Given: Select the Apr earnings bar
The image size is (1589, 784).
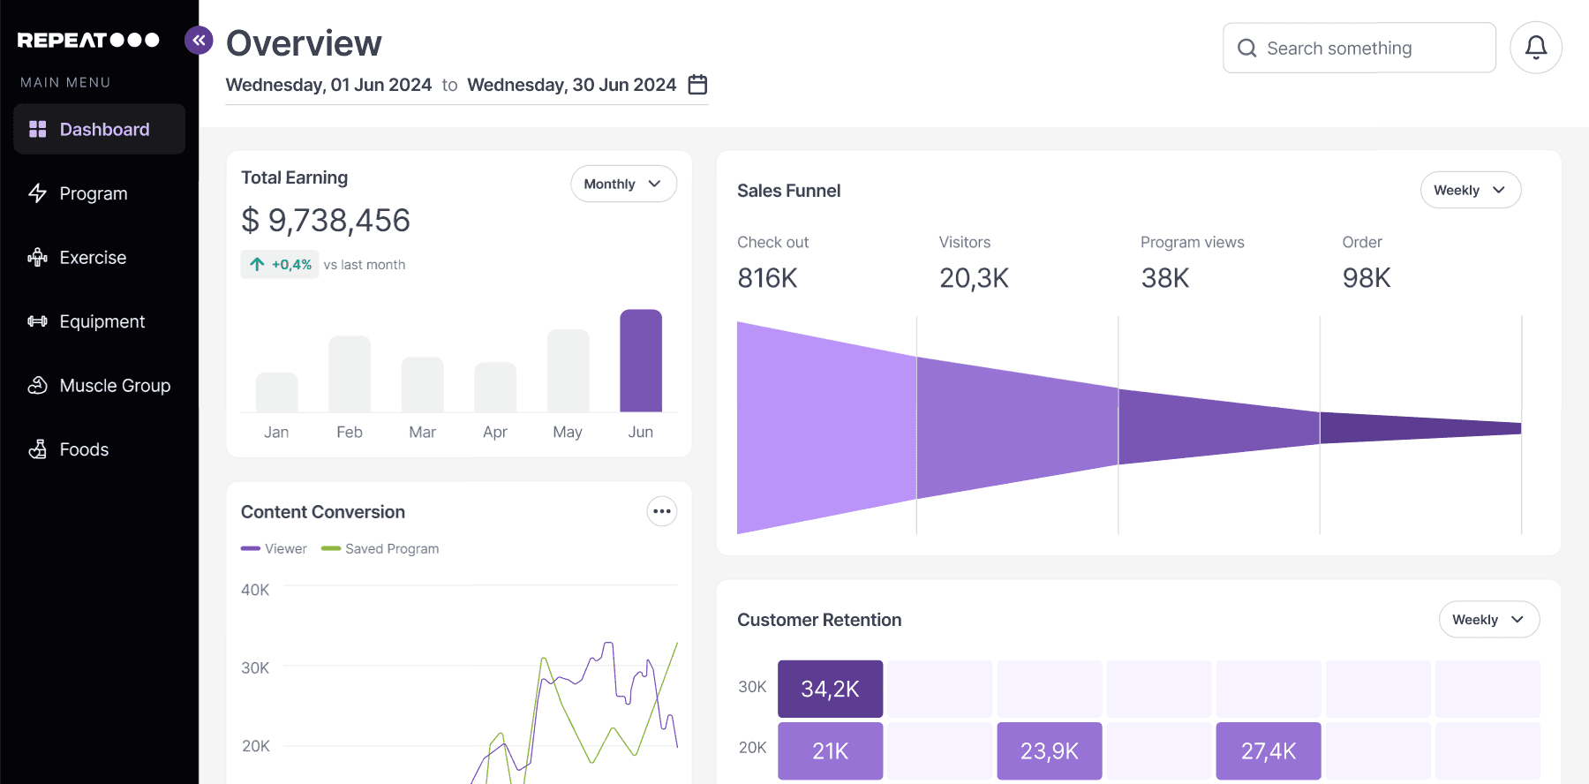Looking at the screenshot, I should click(495, 387).
